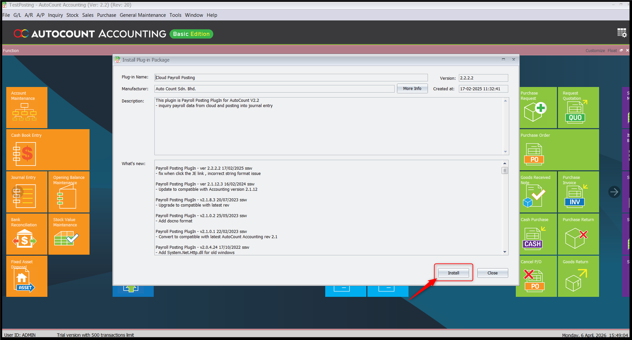Screen dimensions: 632x340
Task: Open the Fixed Asset Disposal tile
Action: tap(27, 276)
